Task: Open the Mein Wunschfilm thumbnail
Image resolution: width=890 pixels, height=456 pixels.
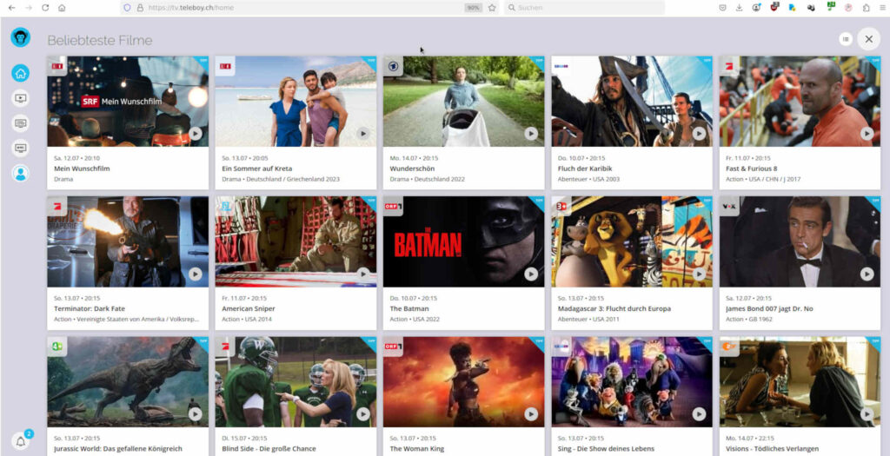Action: pyautogui.click(x=128, y=101)
